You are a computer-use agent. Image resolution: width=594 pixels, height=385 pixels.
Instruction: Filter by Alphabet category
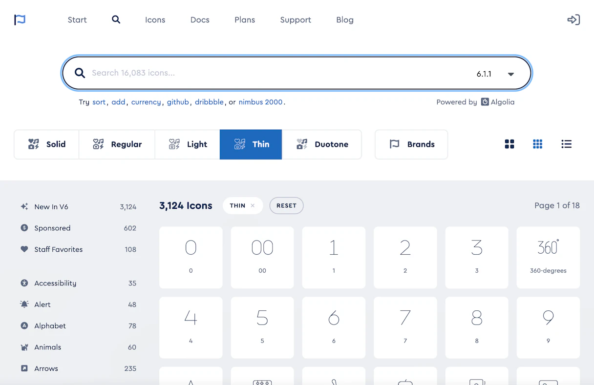(x=78, y=326)
